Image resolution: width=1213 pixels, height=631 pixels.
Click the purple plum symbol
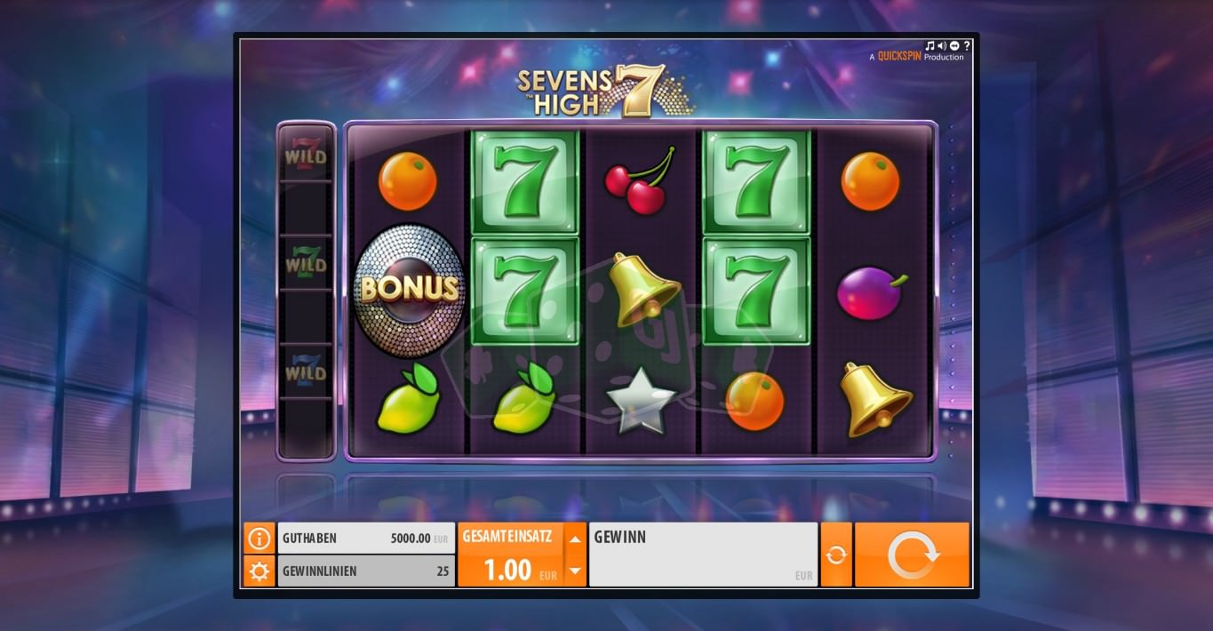(x=872, y=293)
